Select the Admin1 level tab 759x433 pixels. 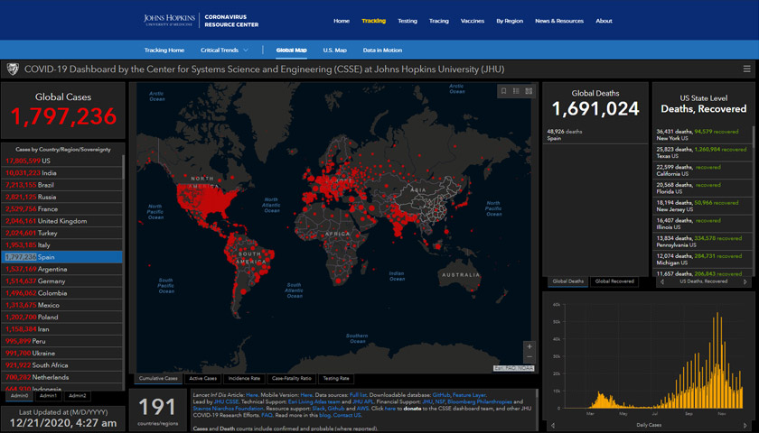pos(49,395)
